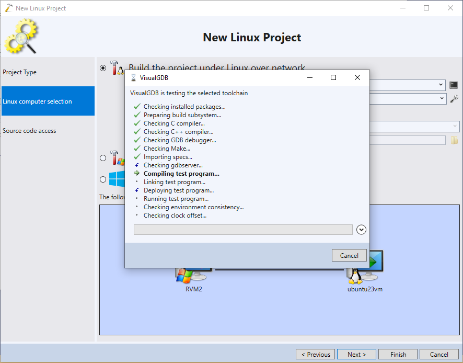Click the Windows logo icon

click(117, 179)
